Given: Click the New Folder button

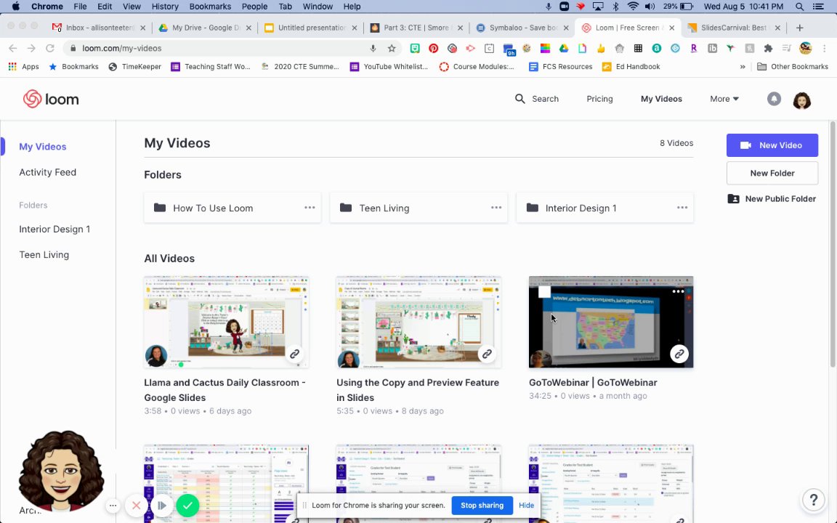Looking at the screenshot, I should pos(772,173).
